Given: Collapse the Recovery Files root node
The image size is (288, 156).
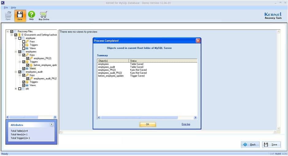Looking at the screenshot, I should click(8, 31).
